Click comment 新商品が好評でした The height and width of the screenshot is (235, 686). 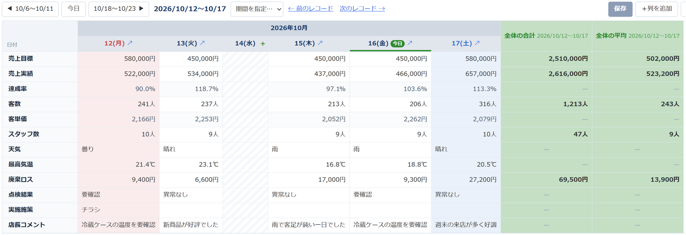191,225
